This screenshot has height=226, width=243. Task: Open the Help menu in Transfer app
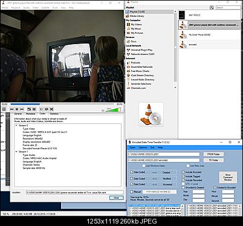click(x=160, y=147)
